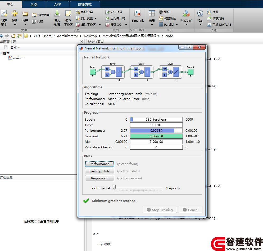
Task: Minimize the Neural Network Training window
Action: point(182,47)
